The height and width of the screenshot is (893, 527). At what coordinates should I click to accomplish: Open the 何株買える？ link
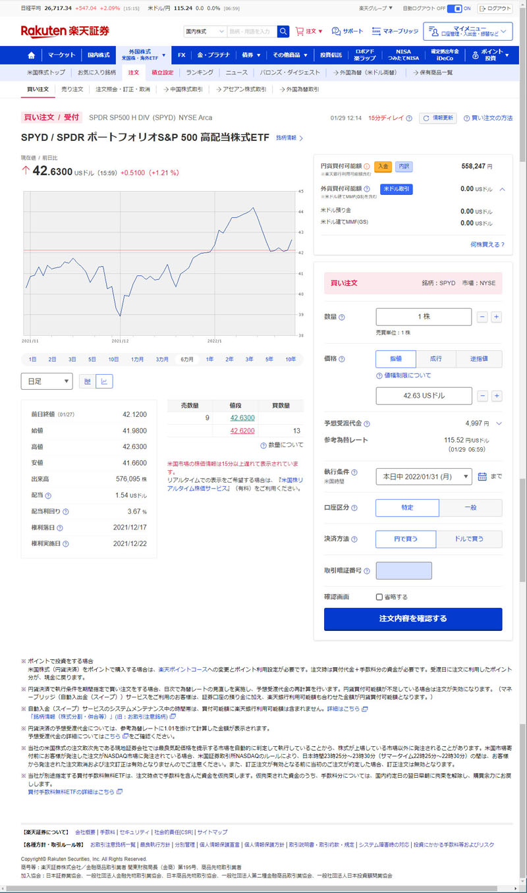pyautogui.click(x=487, y=244)
